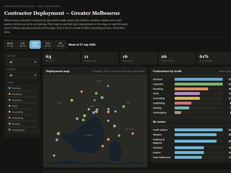Click the Geelong & Bellarine sector row
Screen dimensions: 231x173
pos(192,141)
